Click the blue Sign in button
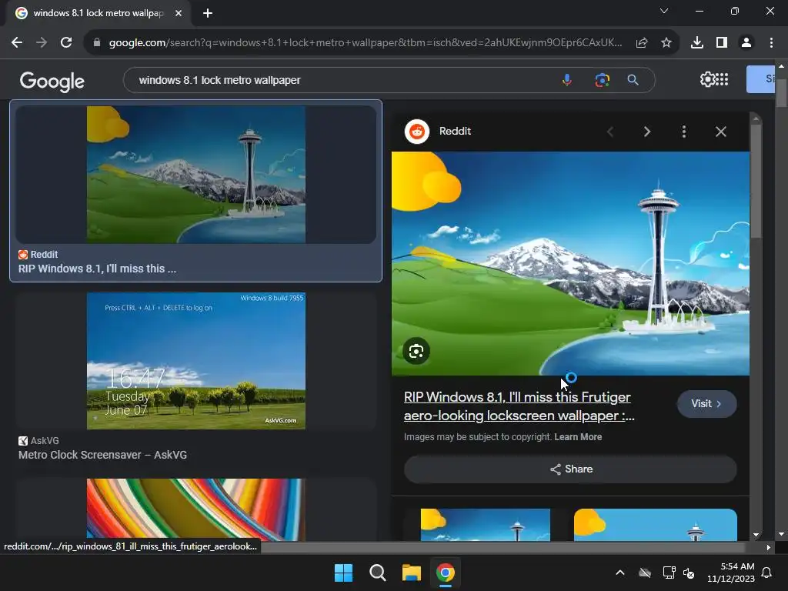This screenshot has width=788, height=591. click(x=761, y=79)
